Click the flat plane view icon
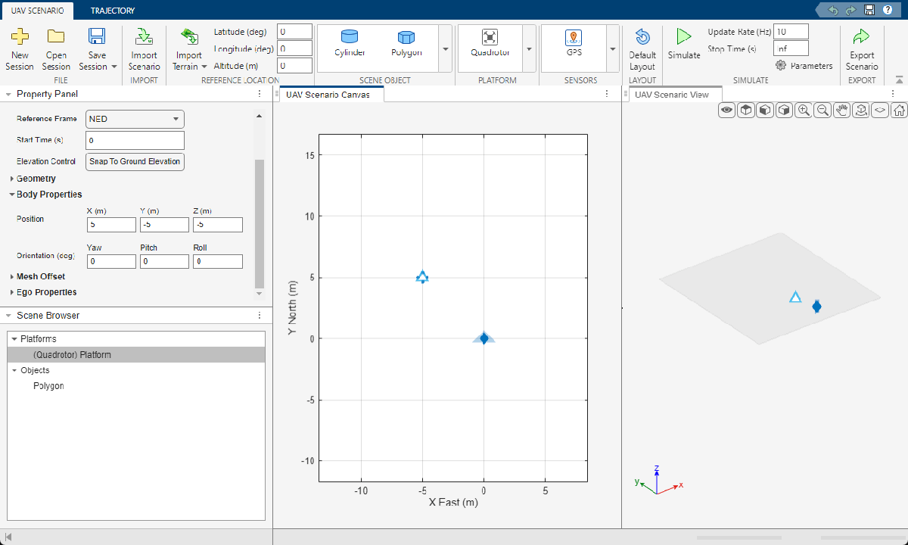Screen dimensions: 908x545 880,111
